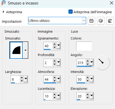Click the Angolo value field showing 315
The height and width of the screenshot is (109, 115).
81,63
